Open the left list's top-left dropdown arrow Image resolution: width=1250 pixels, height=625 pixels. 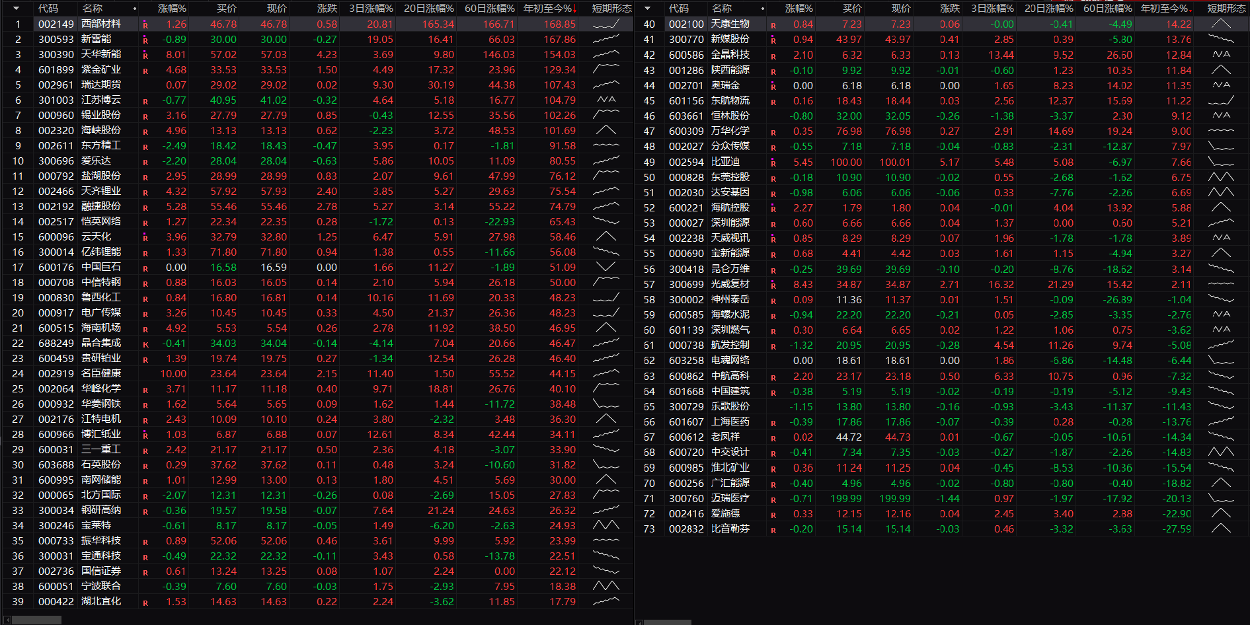17,9
